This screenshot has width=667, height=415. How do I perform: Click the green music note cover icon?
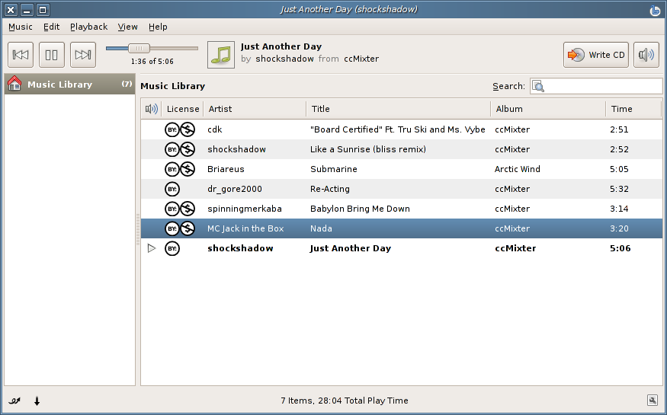point(221,55)
